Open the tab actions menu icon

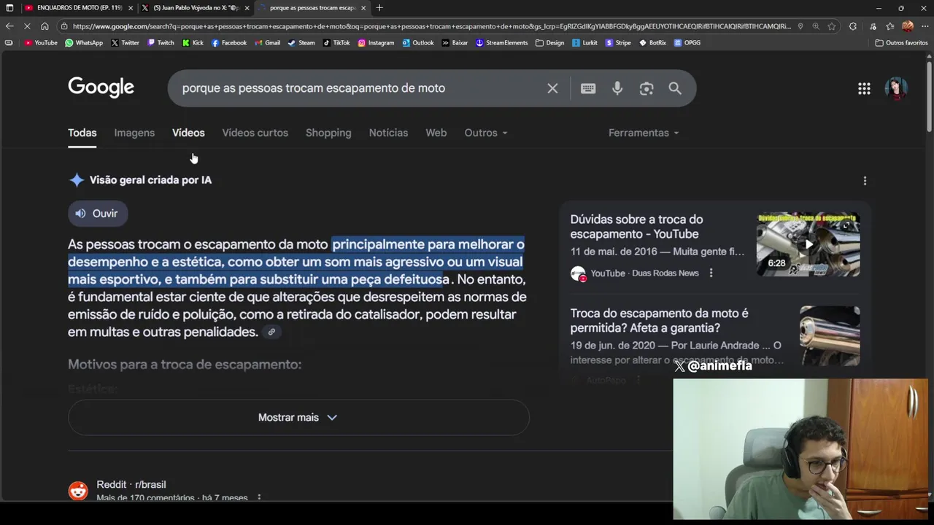pyautogui.click(x=9, y=8)
